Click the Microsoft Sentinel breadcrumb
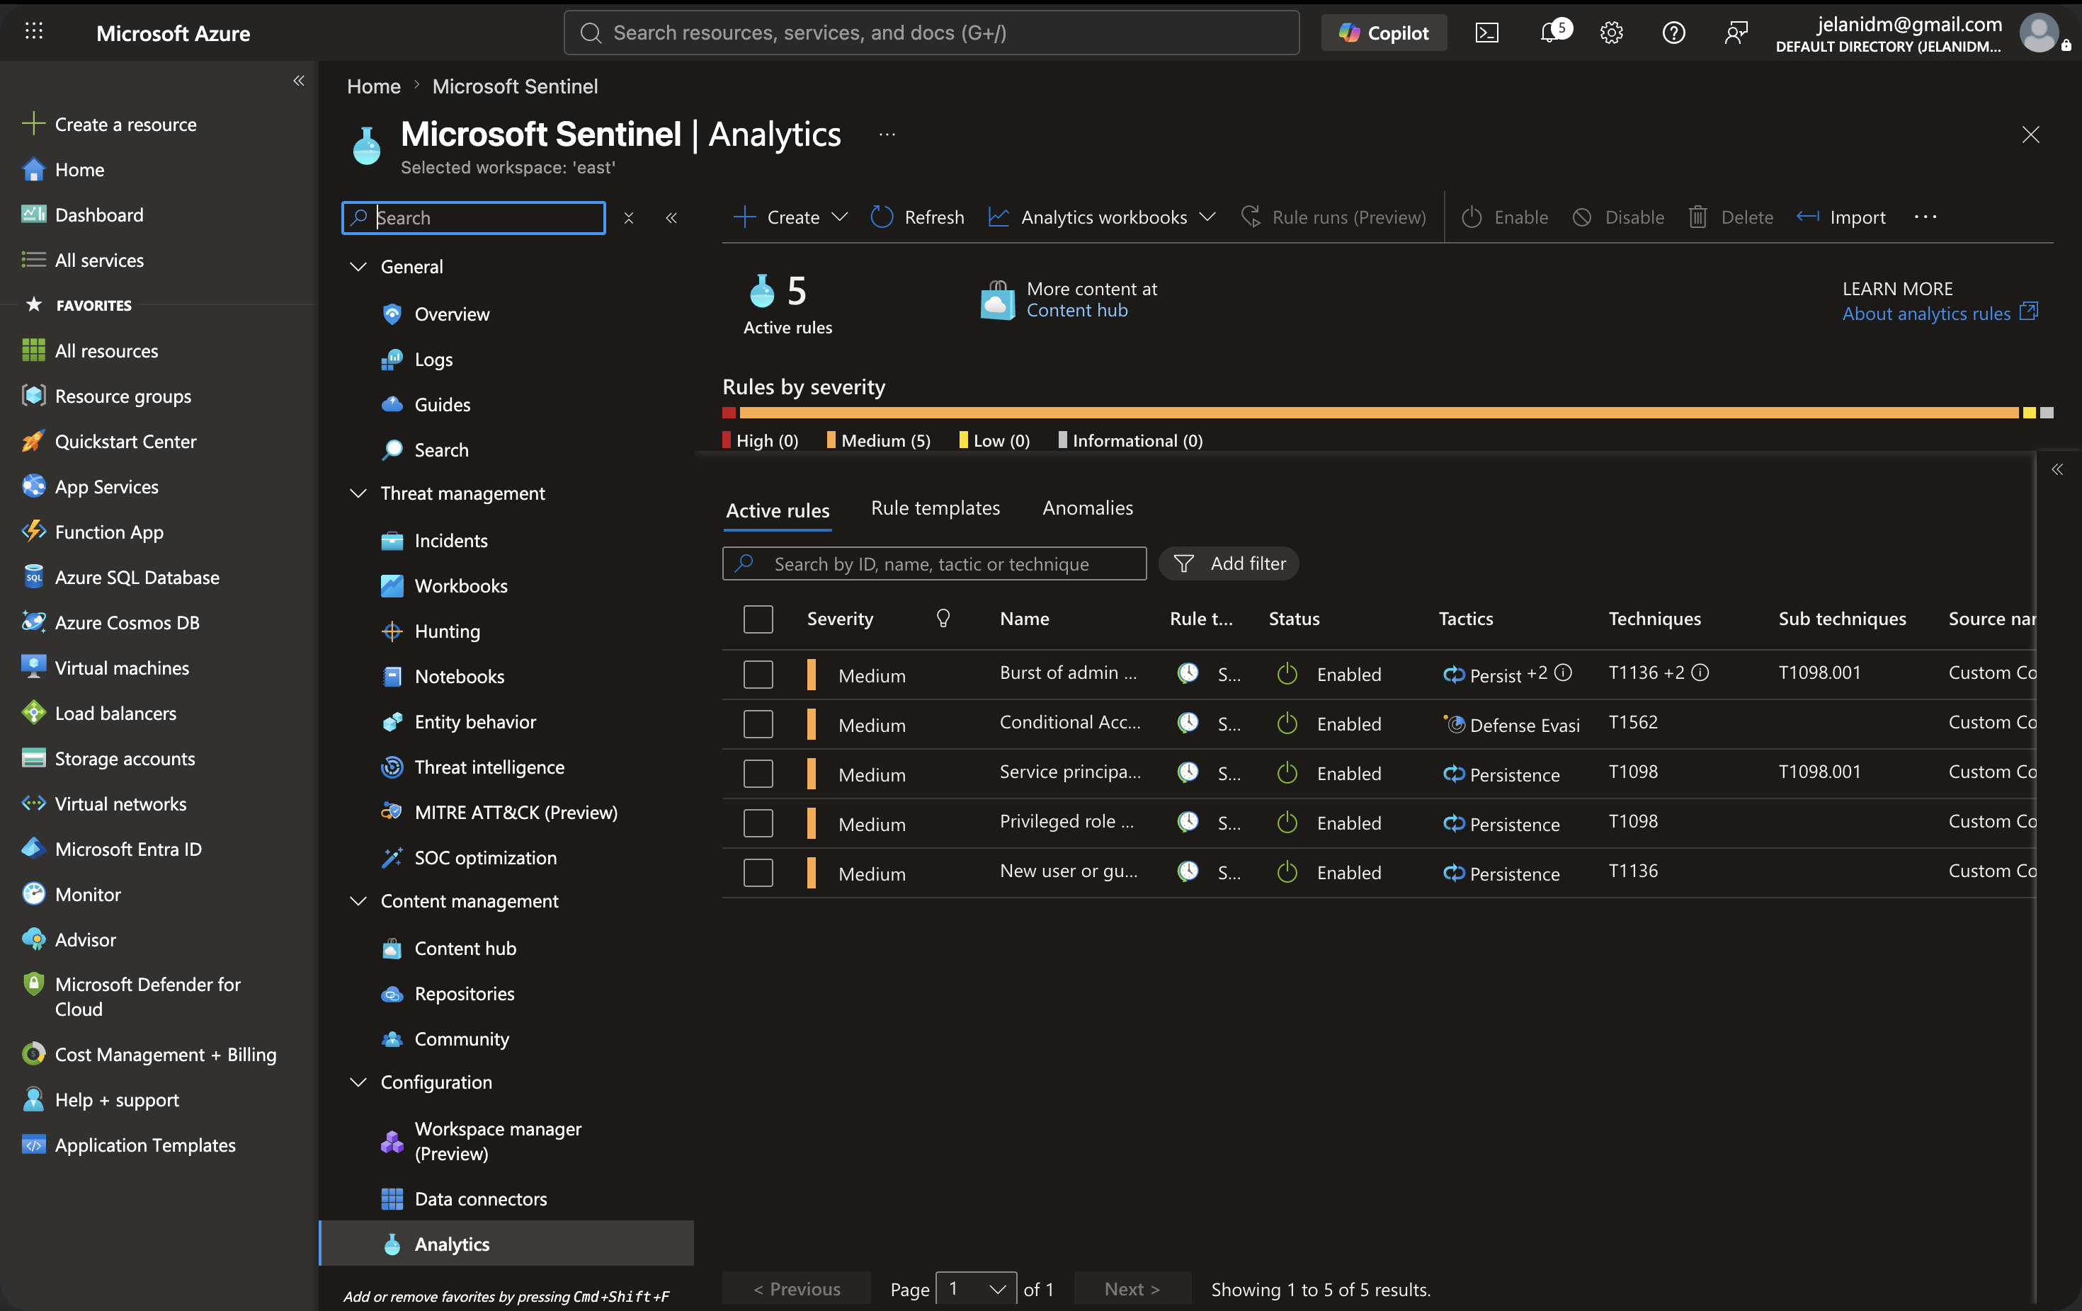Viewport: 2082px width, 1311px height. pos(514,86)
